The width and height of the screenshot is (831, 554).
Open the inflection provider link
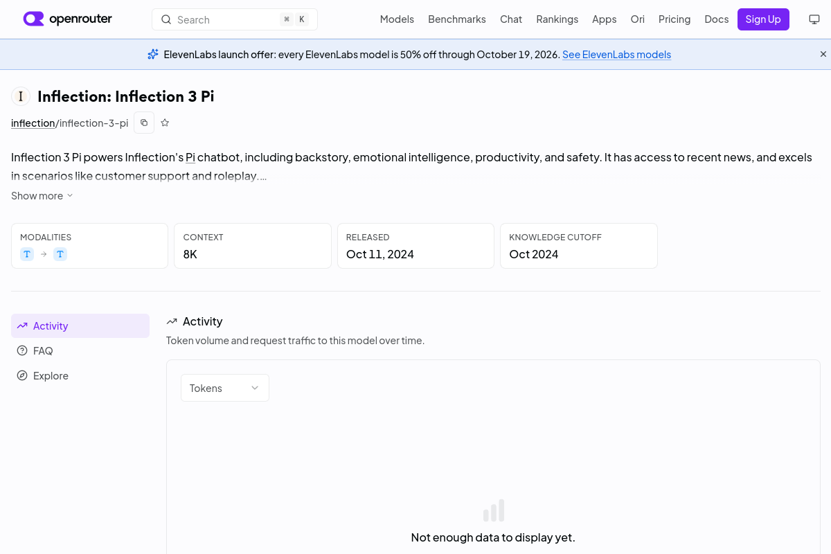(x=33, y=123)
